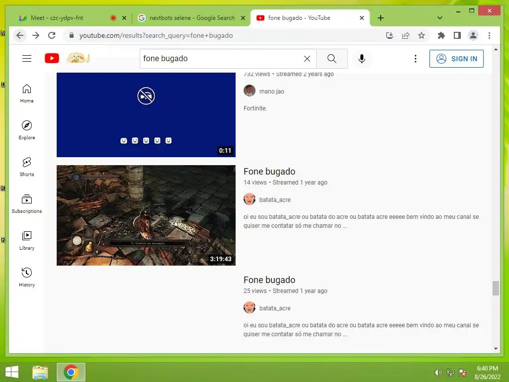Viewport: 509px width, 382px height.
Task: Go to YouTube home via logo
Action: [x=52, y=59]
